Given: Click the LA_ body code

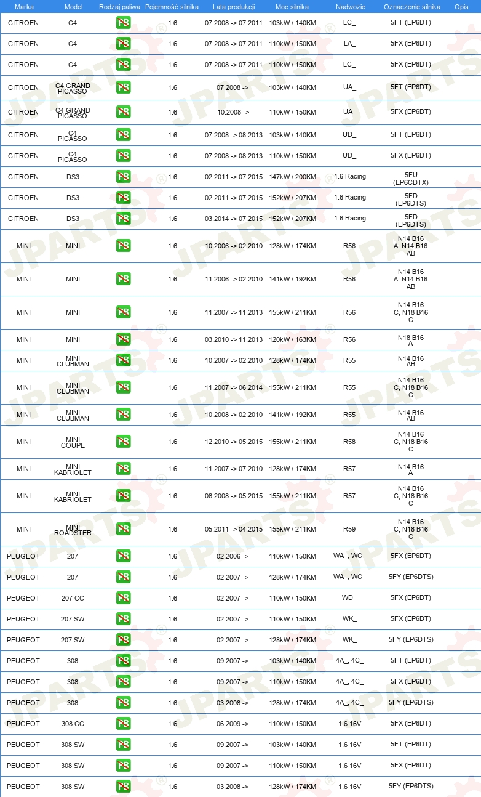Looking at the screenshot, I should coord(349,44).
